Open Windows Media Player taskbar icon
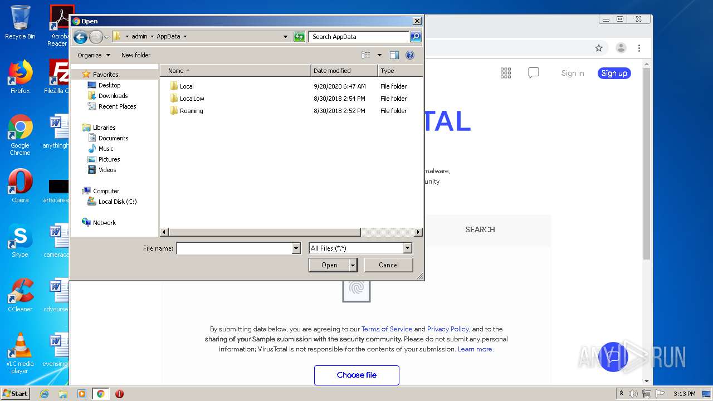Screen dimensions: 713x401 (82, 394)
